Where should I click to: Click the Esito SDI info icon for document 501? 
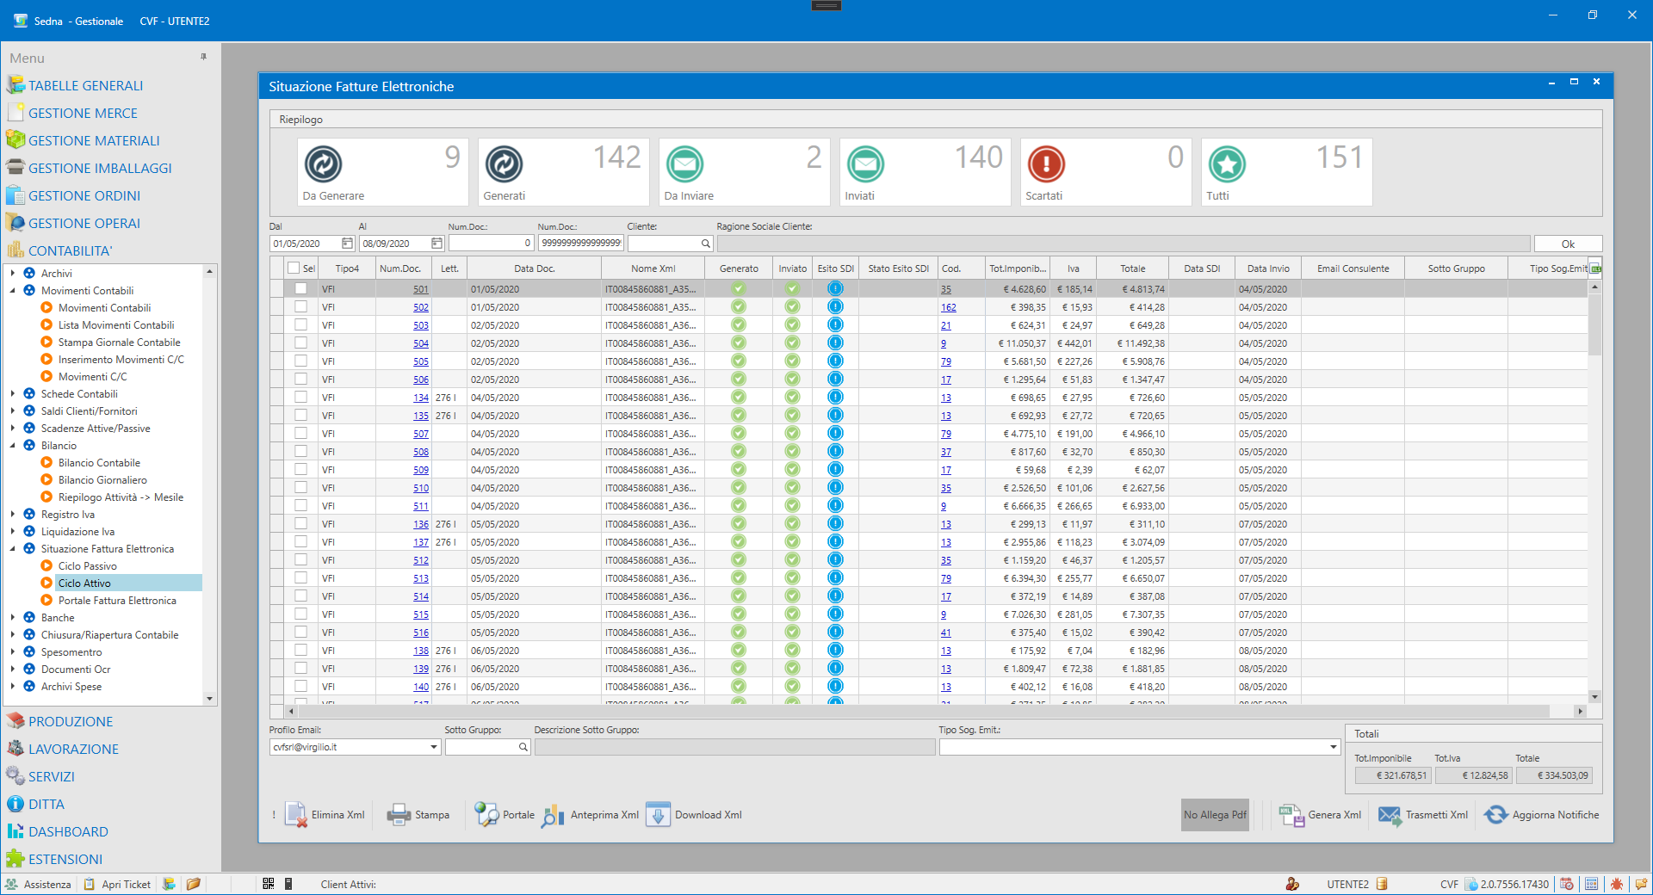pyautogui.click(x=835, y=289)
